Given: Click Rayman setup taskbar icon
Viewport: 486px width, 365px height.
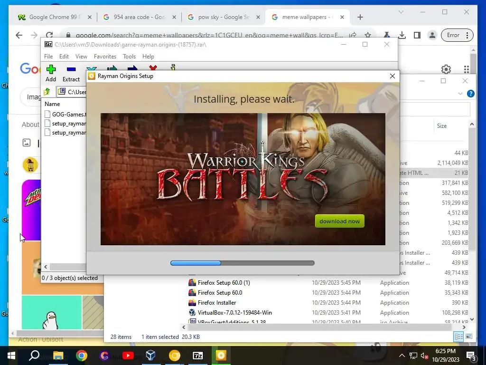Looking at the screenshot, I should pos(221,355).
